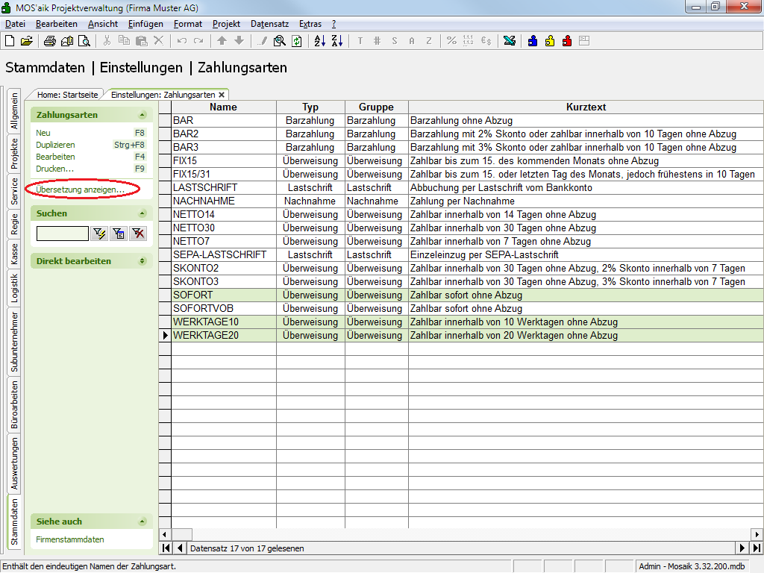The height and width of the screenshot is (573, 764).
Task: Click the Excel export icon
Action: 510,41
